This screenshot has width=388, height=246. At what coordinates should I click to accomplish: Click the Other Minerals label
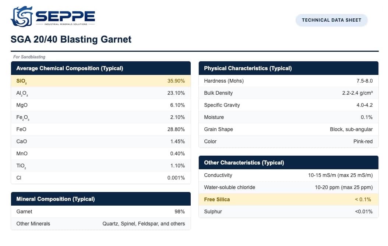(33, 224)
